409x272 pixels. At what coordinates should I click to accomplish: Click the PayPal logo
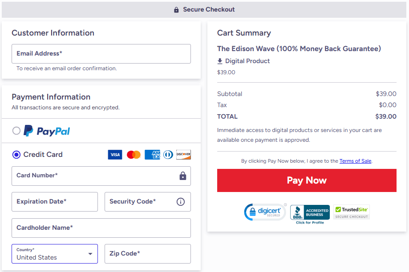[46, 131]
